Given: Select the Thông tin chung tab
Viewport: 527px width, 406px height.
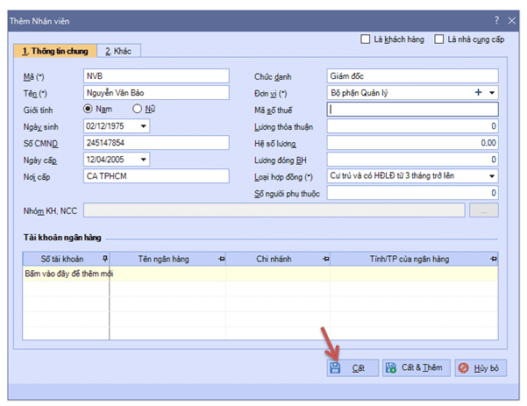Looking at the screenshot, I should (x=54, y=51).
